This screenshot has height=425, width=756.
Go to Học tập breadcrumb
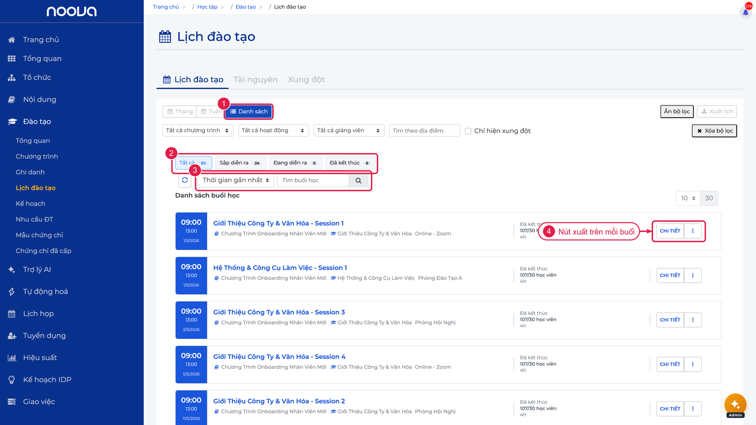(x=207, y=7)
